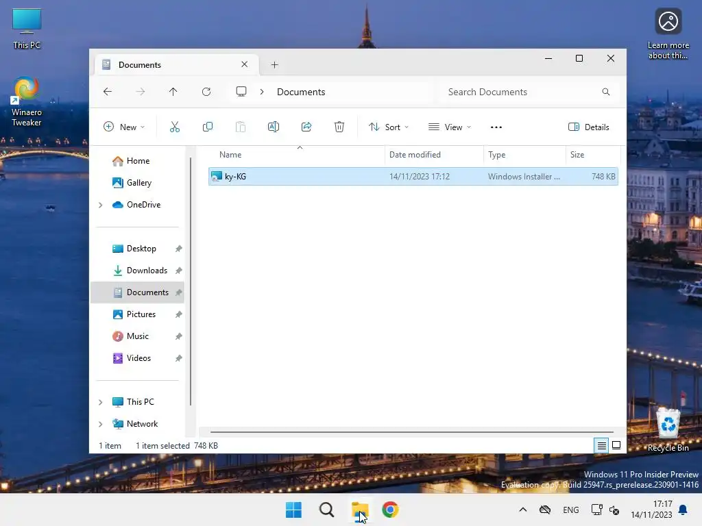Expand the This PC tree node
The width and height of the screenshot is (702, 526).
coord(101,402)
